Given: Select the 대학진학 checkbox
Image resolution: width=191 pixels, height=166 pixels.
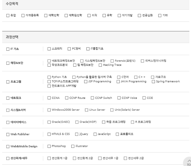Looking at the screenshot, I should pos(46,15).
